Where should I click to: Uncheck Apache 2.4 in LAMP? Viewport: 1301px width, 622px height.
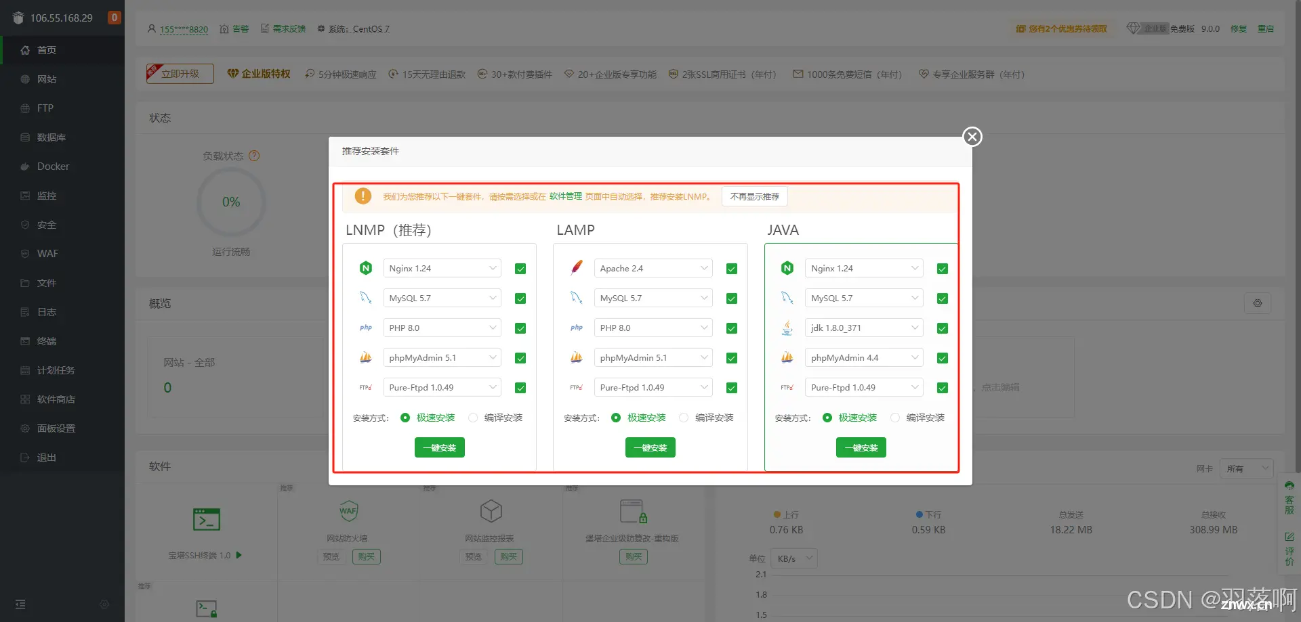point(732,269)
